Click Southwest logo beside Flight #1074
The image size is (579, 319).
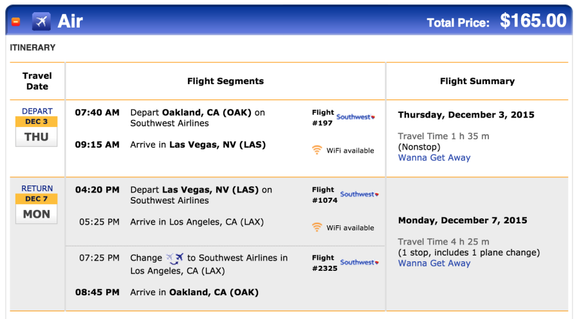pyautogui.click(x=359, y=194)
